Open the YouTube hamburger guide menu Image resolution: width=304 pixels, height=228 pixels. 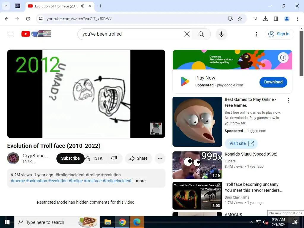[x=11, y=34]
